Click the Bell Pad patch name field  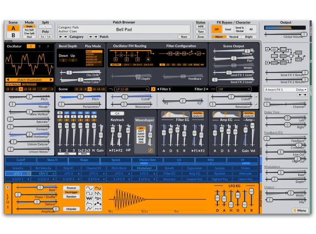[x=124, y=29]
